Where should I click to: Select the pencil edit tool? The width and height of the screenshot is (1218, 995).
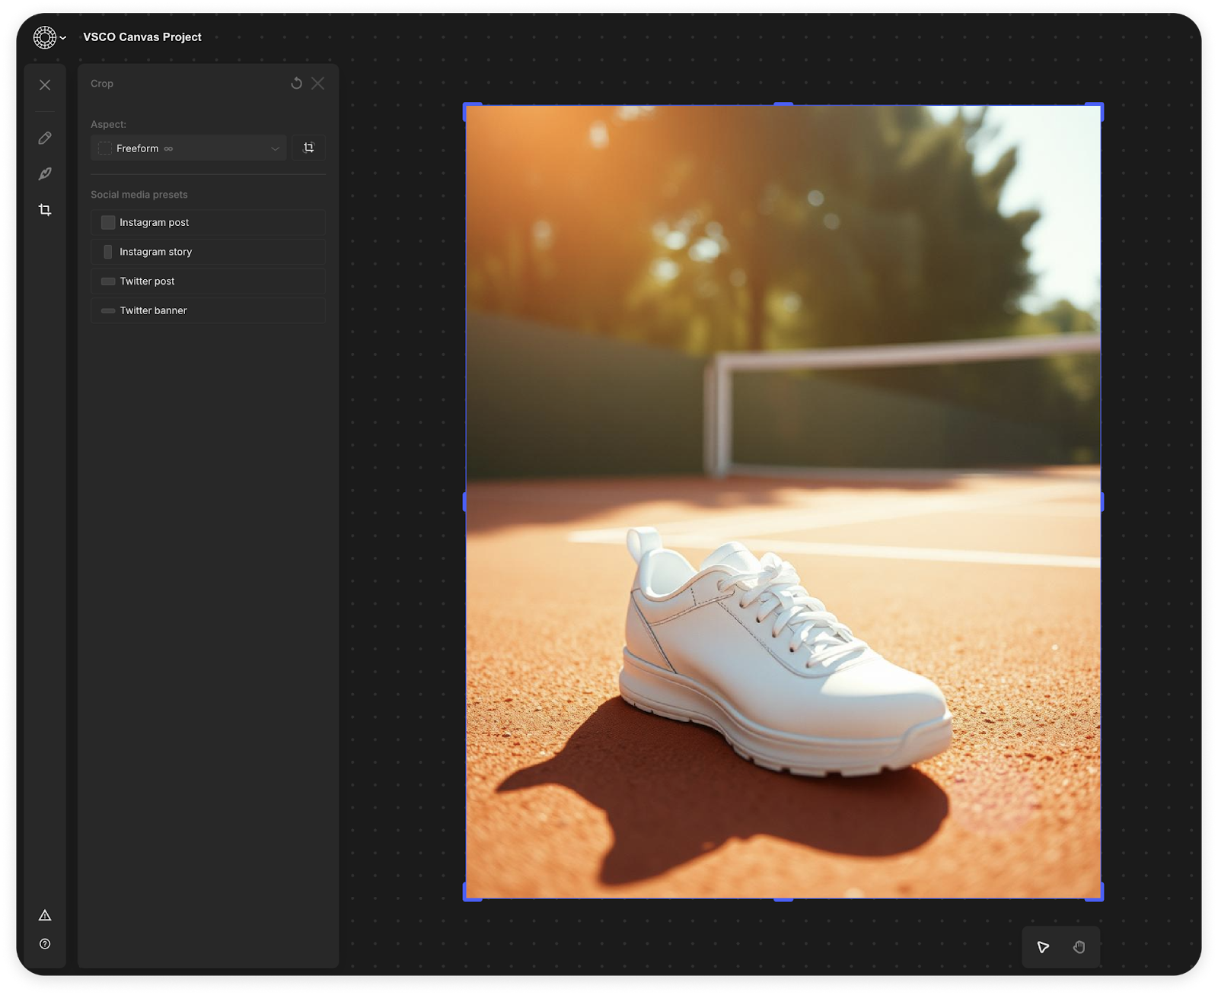click(45, 138)
